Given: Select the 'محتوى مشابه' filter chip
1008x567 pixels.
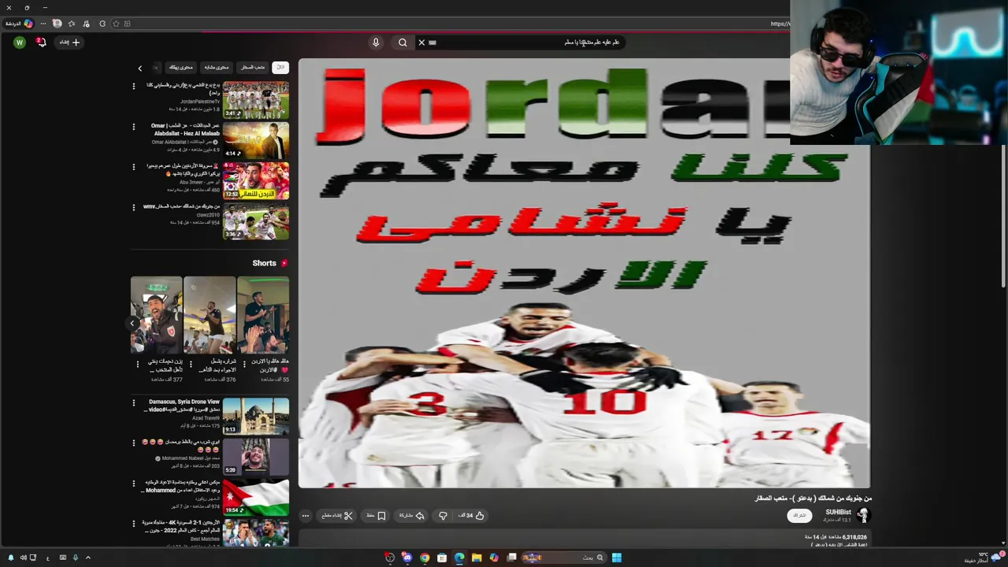Looking at the screenshot, I should pyautogui.click(x=216, y=68).
